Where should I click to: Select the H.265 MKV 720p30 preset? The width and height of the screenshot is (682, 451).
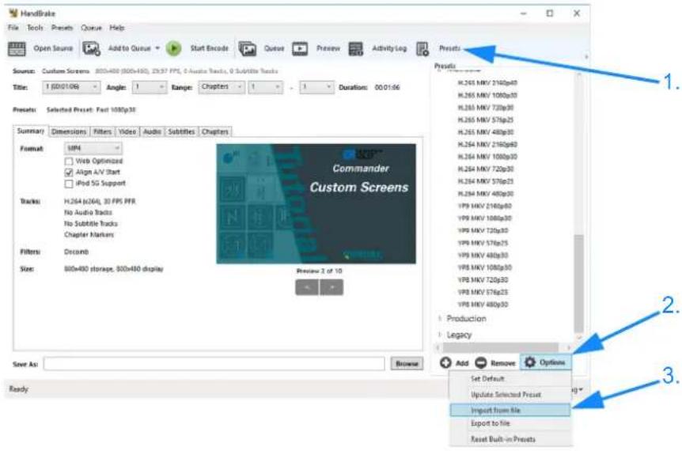click(486, 108)
